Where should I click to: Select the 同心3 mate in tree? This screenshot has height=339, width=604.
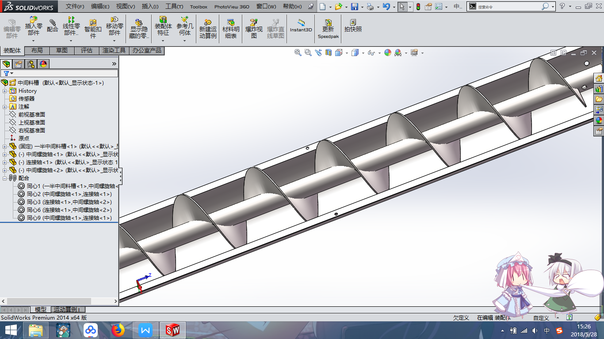point(33,202)
